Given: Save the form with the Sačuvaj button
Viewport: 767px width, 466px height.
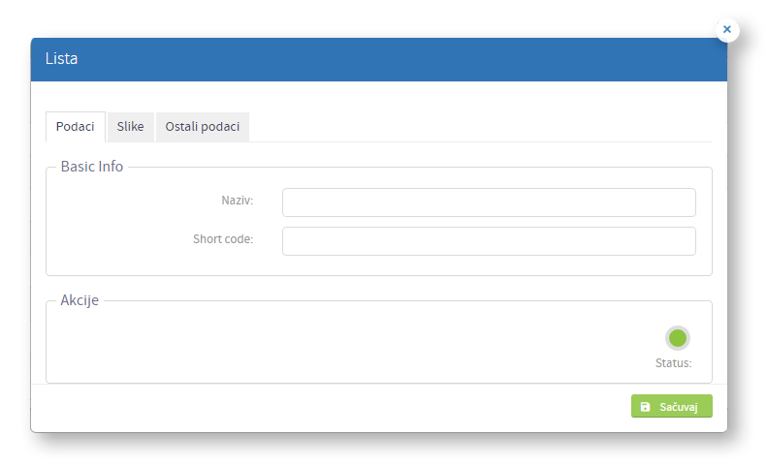Looking at the screenshot, I should click(672, 406).
